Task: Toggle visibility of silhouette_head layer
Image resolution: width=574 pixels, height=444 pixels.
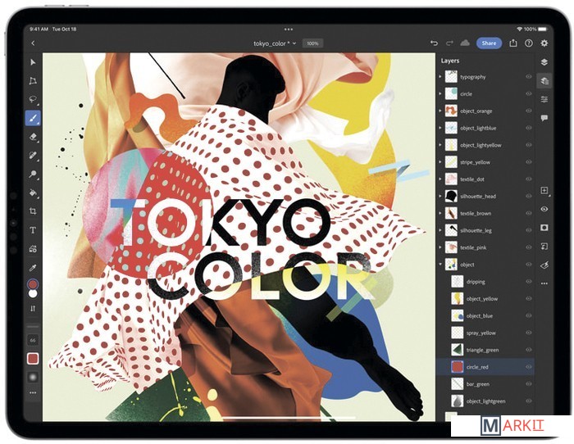Action: pos(528,197)
